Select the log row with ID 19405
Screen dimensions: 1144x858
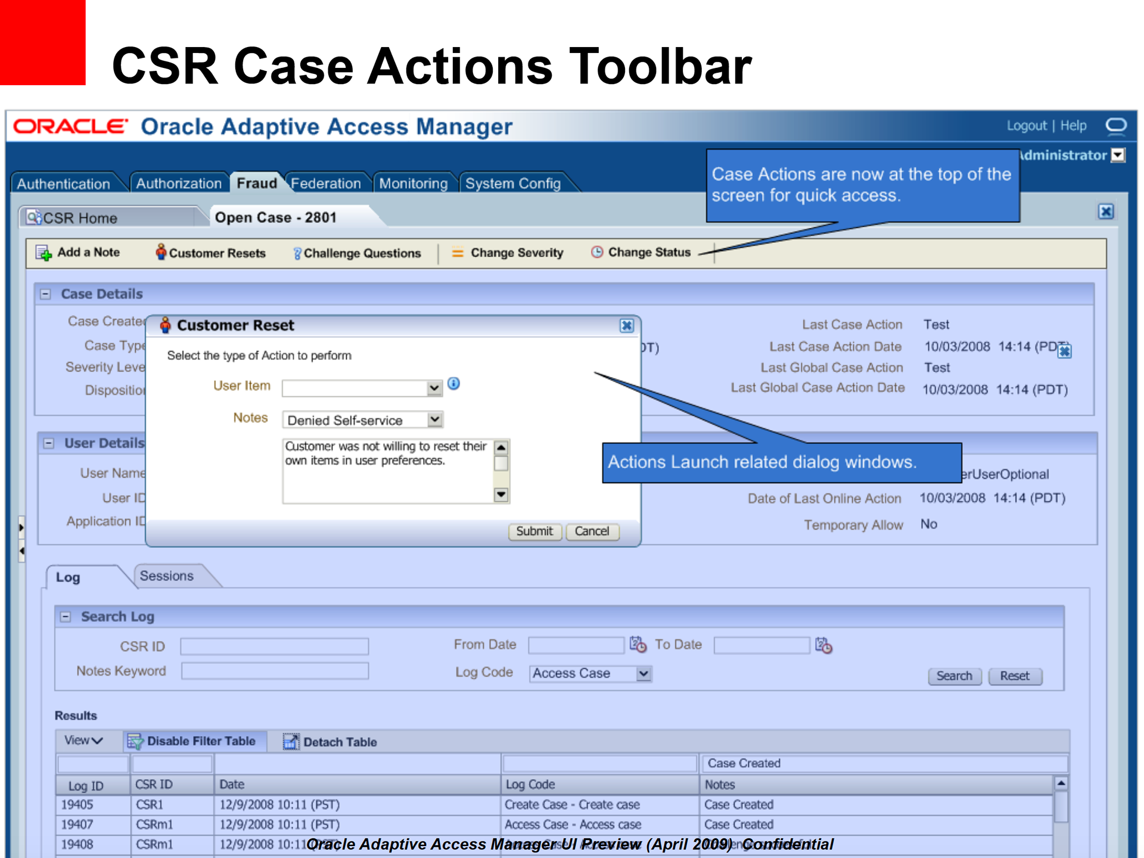tap(554, 805)
